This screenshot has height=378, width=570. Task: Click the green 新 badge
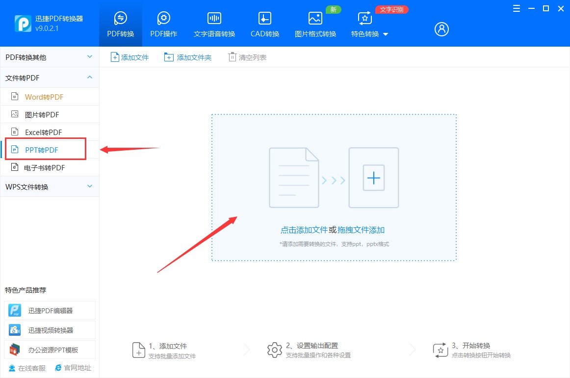333,9
